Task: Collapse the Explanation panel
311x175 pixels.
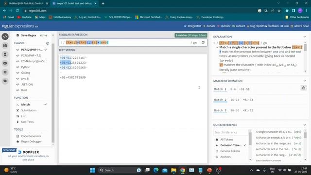Action: click(x=305, y=37)
